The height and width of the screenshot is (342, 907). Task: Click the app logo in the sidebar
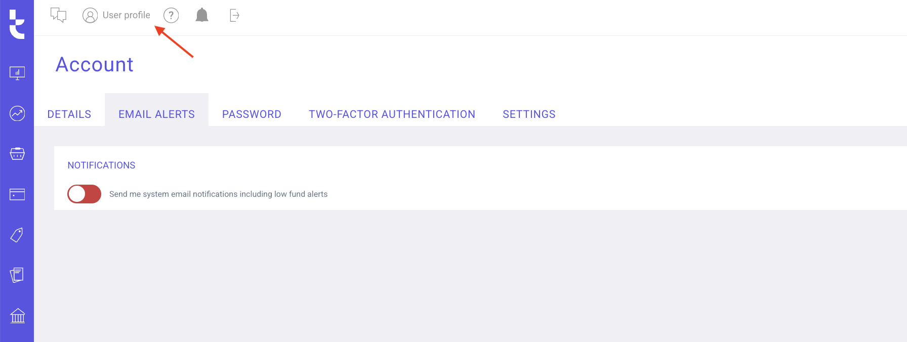17,24
